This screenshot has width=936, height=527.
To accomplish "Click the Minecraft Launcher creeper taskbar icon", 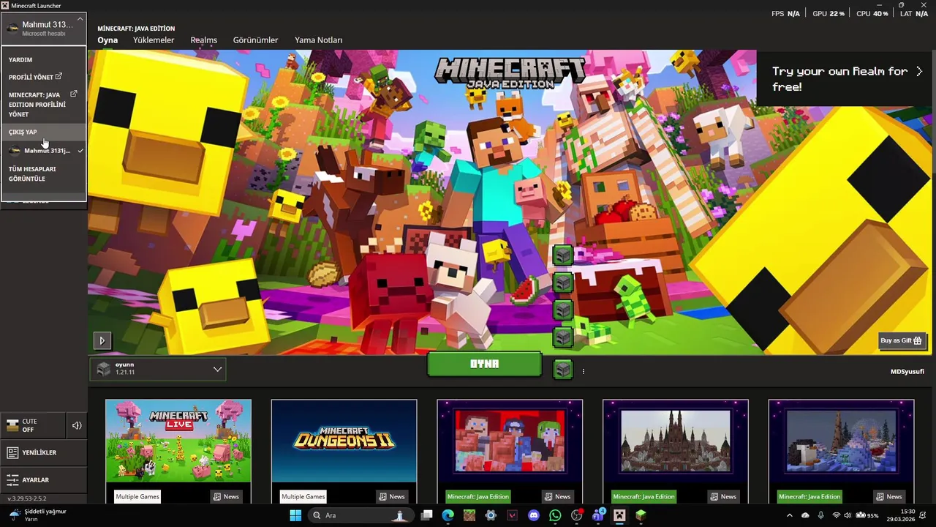I will [619, 515].
